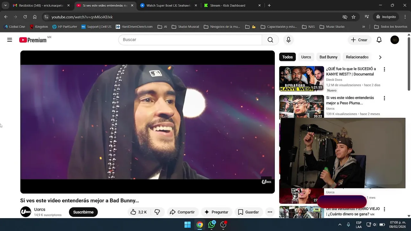
Task: Go to browser home page
Action: click(x=35, y=17)
